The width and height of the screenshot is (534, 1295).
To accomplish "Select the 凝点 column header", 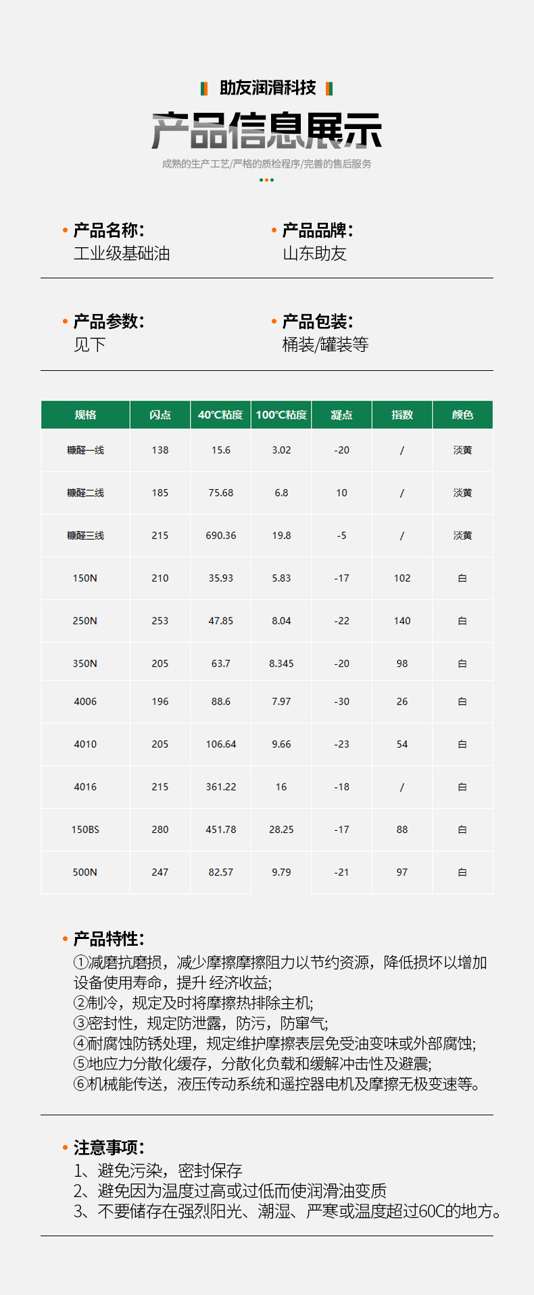I will pos(341,415).
